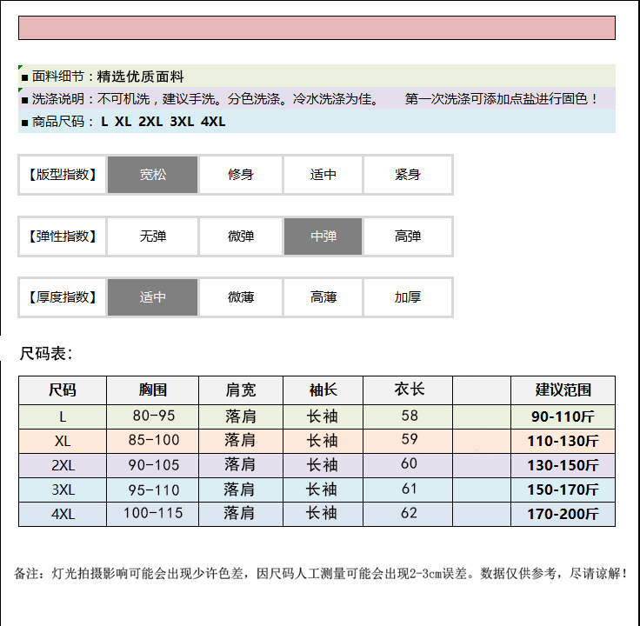Click the garment length 58 cell
640x626 pixels.
click(409, 416)
